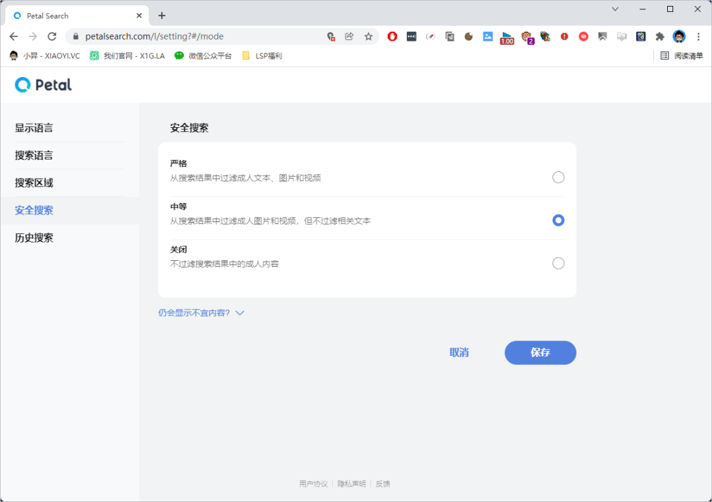Go back to the previous page
Screen dimensions: 712x502
click(x=14, y=36)
